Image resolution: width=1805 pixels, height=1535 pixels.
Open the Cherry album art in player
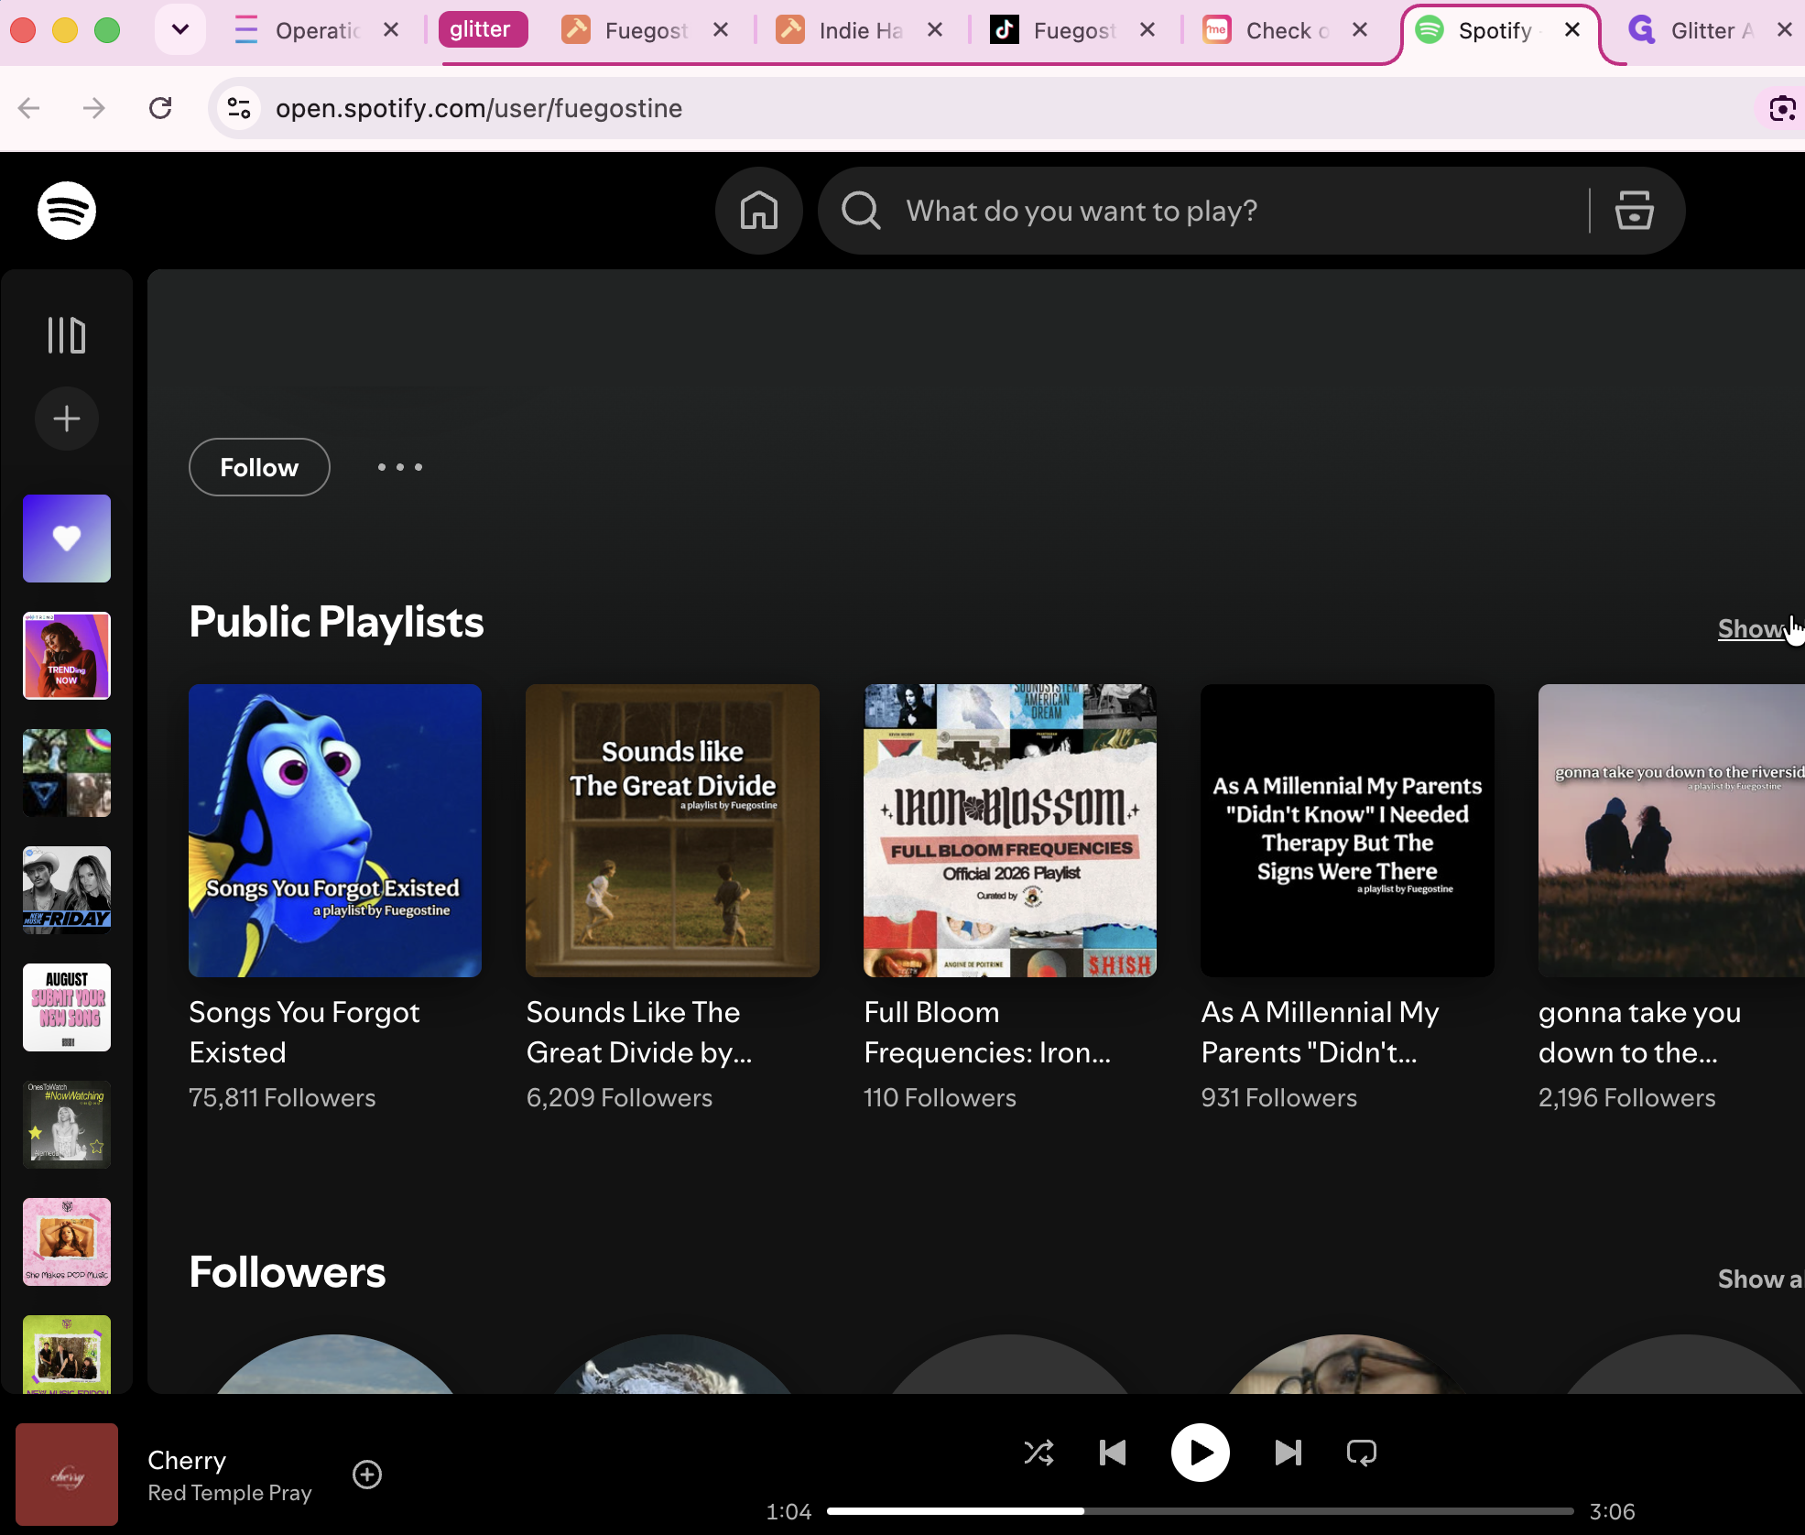(x=67, y=1475)
